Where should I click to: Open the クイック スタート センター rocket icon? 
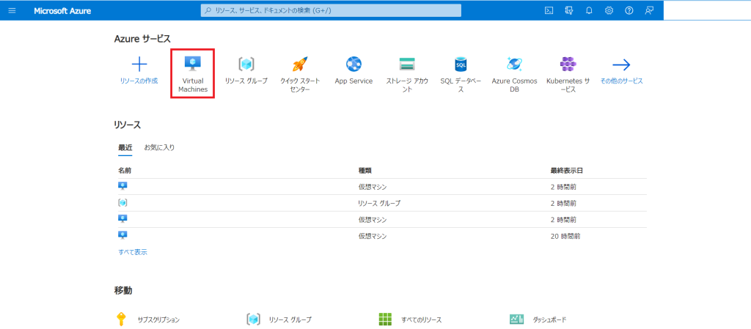(x=300, y=64)
